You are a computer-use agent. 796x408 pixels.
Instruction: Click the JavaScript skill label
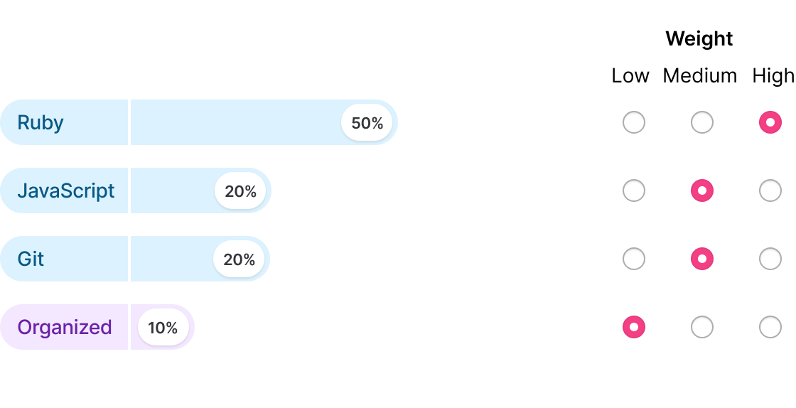coord(65,191)
